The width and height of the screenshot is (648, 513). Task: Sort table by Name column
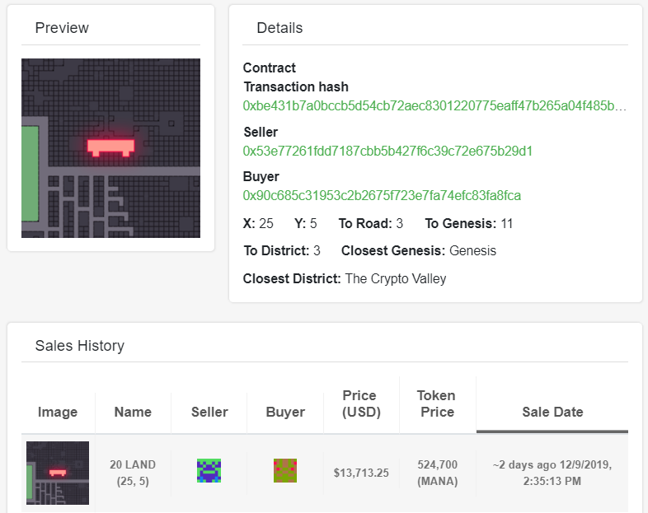pyautogui.click(x=133, y=412)
